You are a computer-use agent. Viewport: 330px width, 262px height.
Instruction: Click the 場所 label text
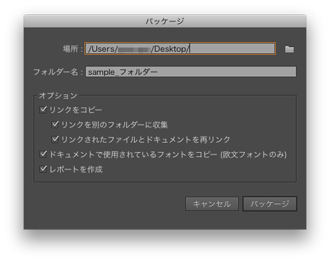click(71, 49)
